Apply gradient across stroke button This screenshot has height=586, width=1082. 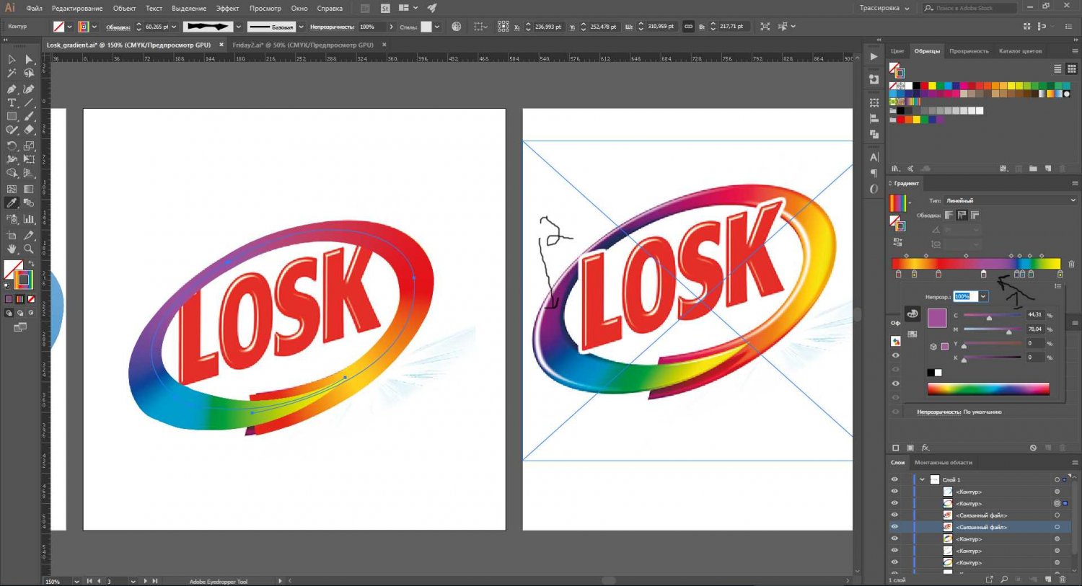coord(975,215)
